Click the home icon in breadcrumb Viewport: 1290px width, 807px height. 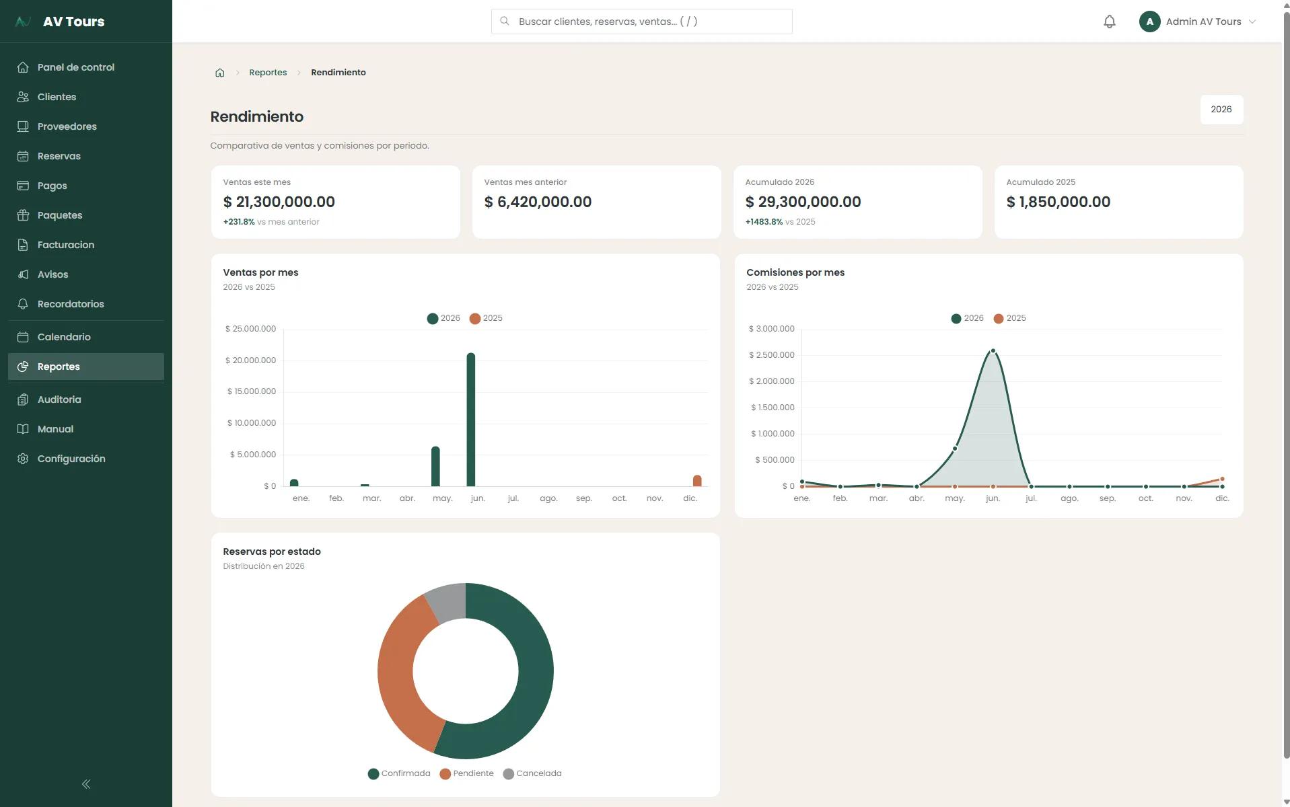(x=219, y=73)
